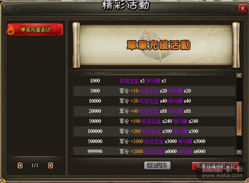Select the 50000 recharge reward row
This screenshot has height=183, width=249.
pos(154,121)
